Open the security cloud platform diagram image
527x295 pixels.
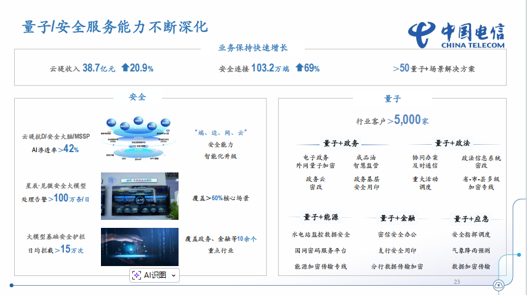139,140
